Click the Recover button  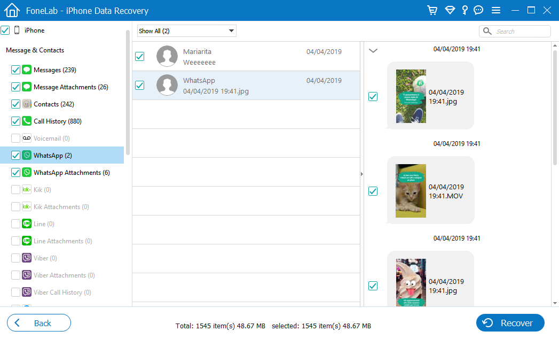coord(510,323)
